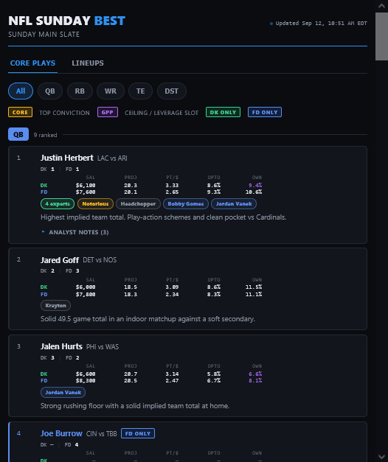
Task: Click the Joe Burrow player name
Action: click(x=61, y=433)
